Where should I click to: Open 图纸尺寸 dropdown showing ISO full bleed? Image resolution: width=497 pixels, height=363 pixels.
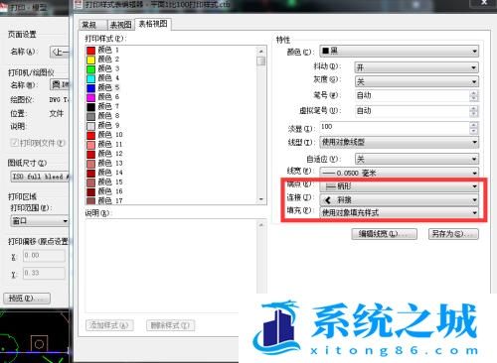[x=40, y=177]
